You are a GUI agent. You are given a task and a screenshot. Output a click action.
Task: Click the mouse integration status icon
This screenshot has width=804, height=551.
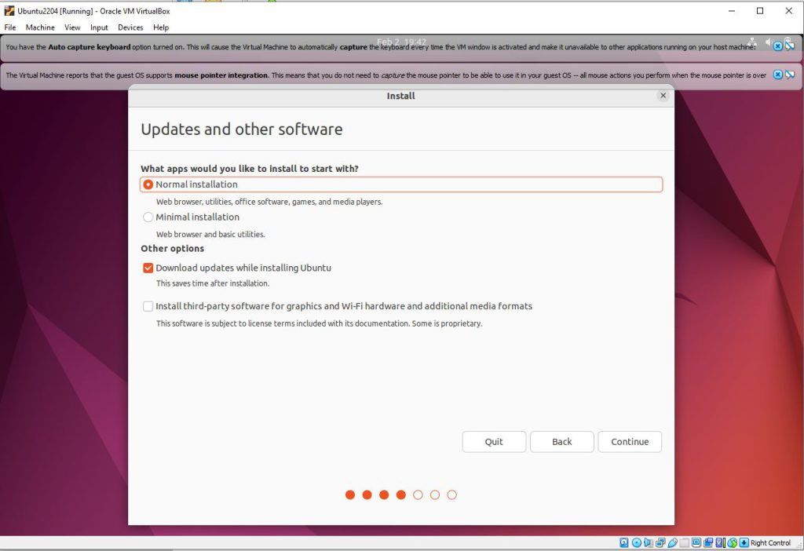[733, 543]
